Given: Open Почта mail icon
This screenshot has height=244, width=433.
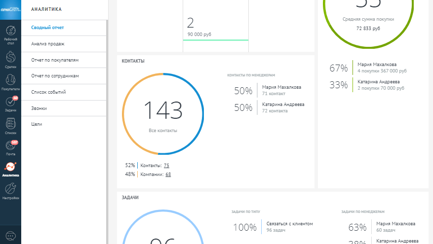Looking at the screenshot, I should click(10, 147).
